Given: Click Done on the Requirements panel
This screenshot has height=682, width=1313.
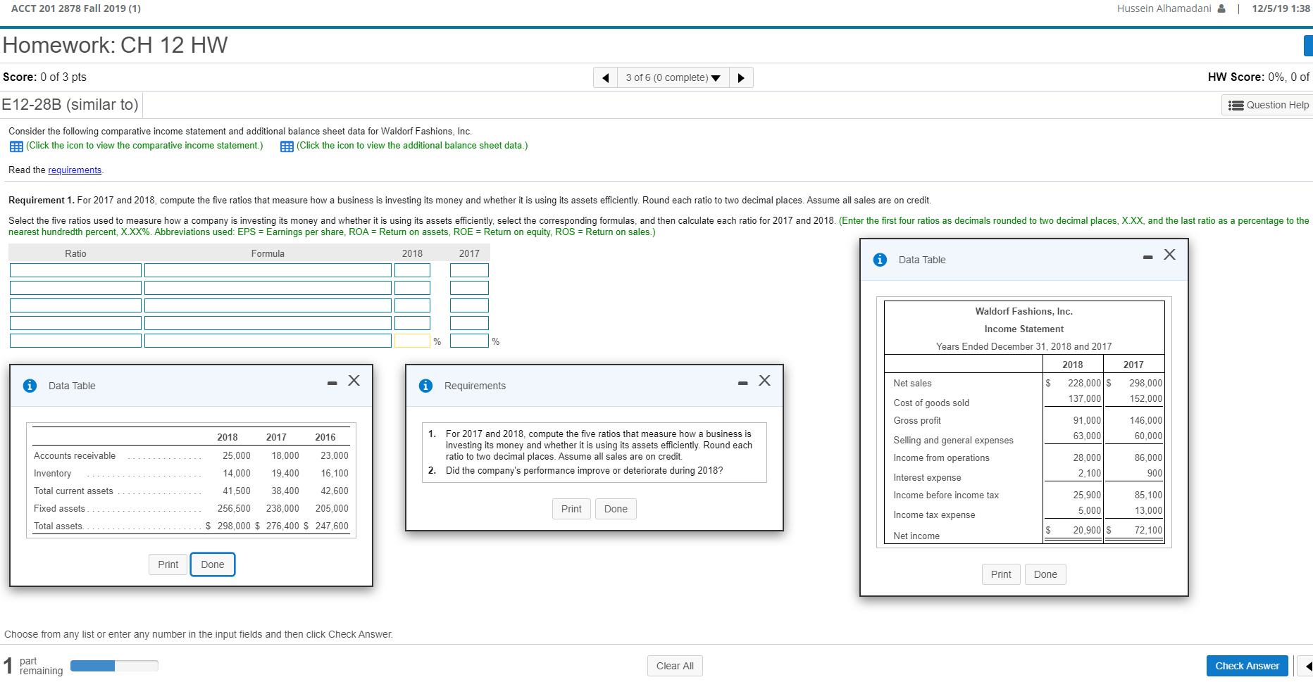Looking at the screenshot, I should point(616,508).
